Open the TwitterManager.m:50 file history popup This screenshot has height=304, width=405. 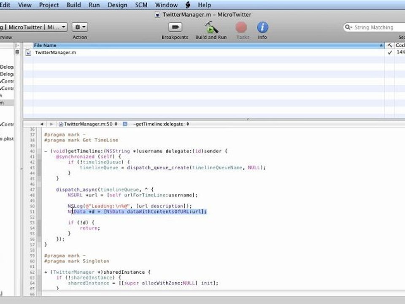pyautogui.click(x=88, y=124)
